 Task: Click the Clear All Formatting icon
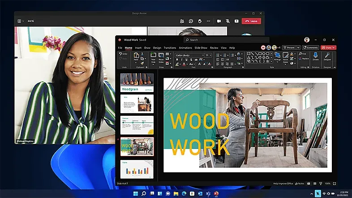210,64
